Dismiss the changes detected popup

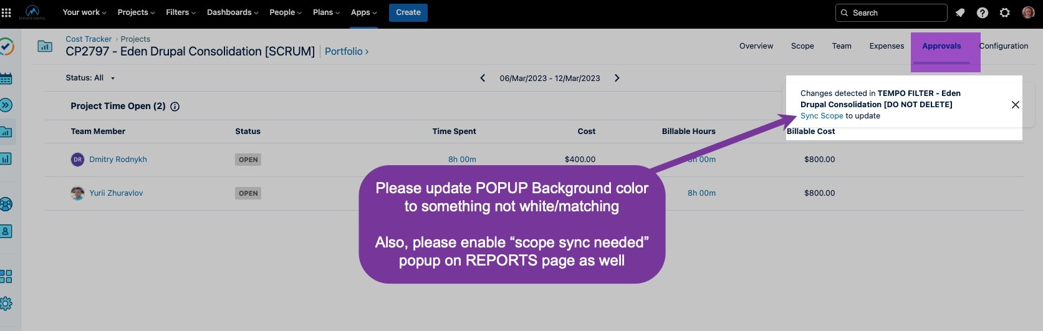click(x=1016, y=105)
